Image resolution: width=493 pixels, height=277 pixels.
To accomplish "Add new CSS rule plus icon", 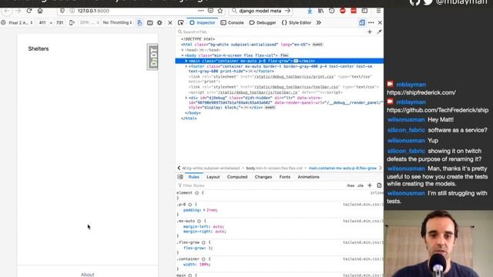I will 370,185.
